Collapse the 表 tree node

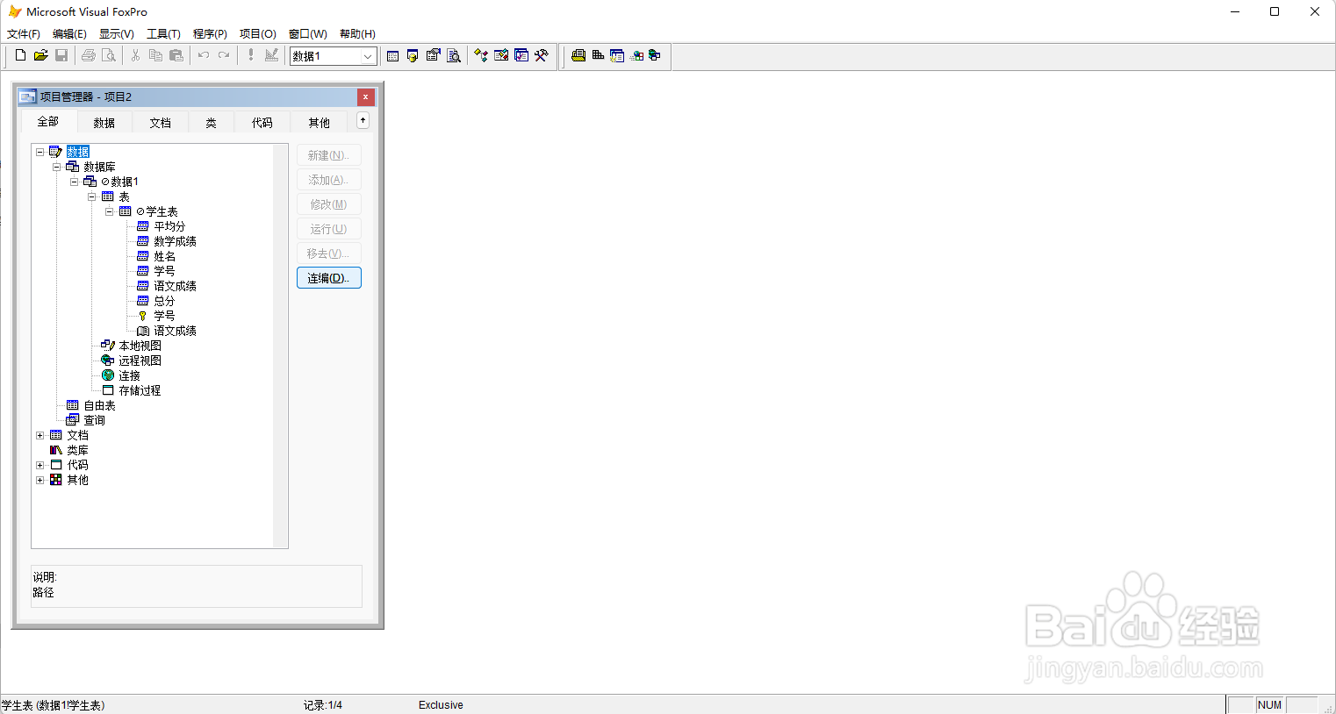pos(91,196)
